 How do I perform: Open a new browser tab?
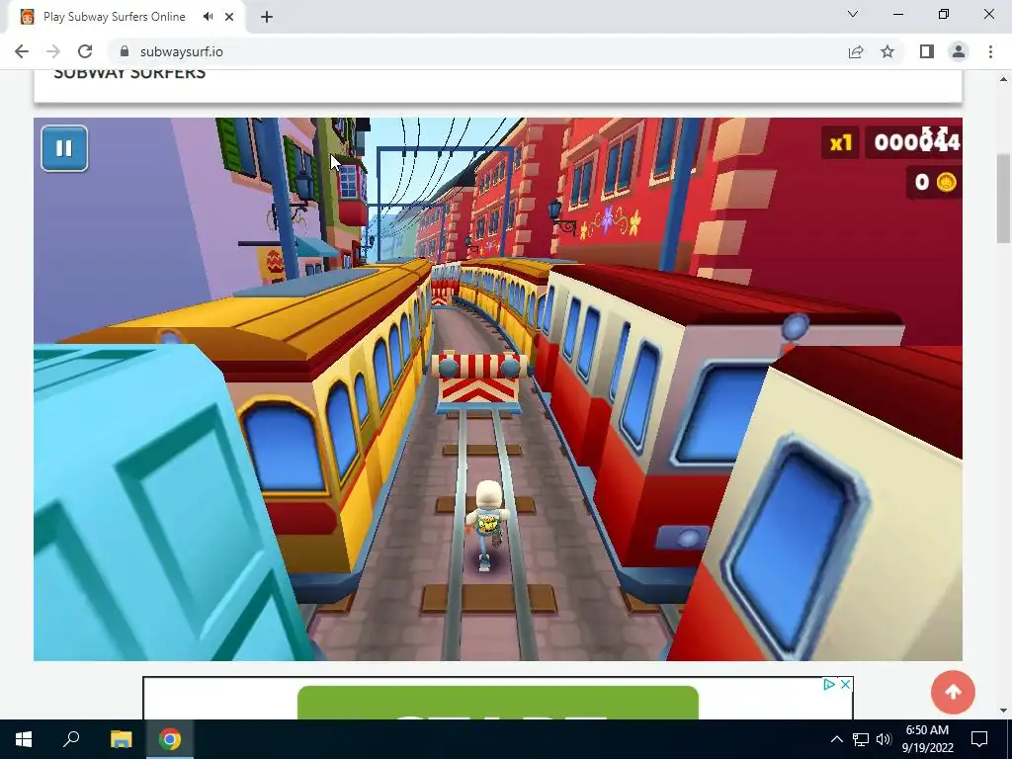(x=267, y=17)
